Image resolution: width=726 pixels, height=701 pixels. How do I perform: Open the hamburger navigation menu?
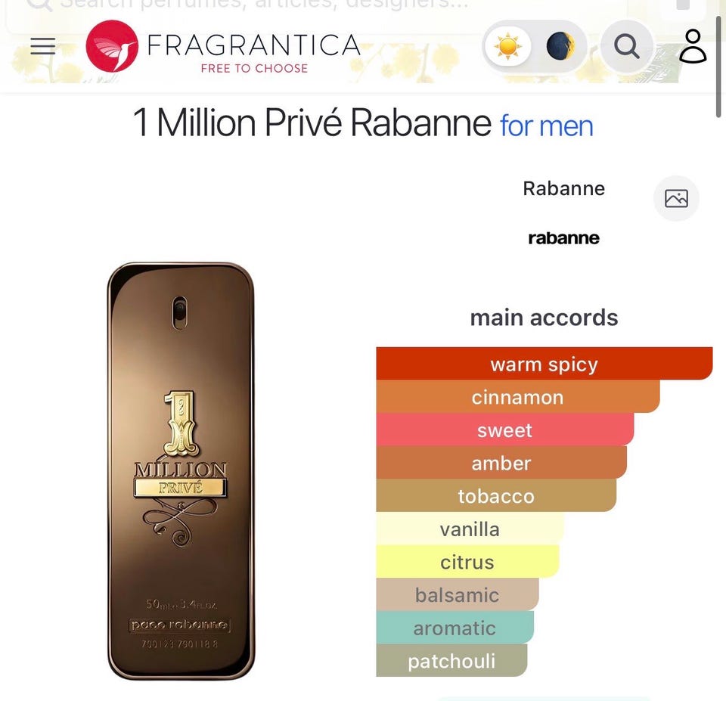[43, 46]
